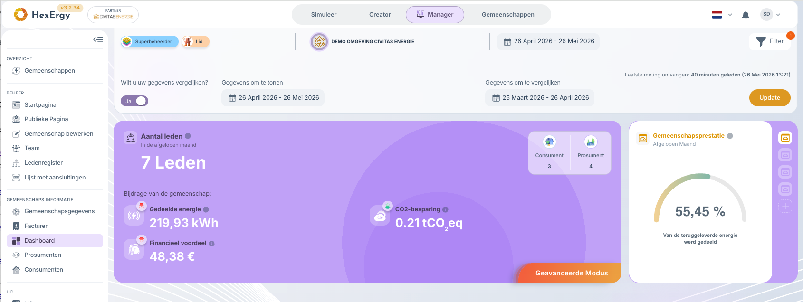
Task: Click the Consument house icon
Action: [x=549, y=142]
